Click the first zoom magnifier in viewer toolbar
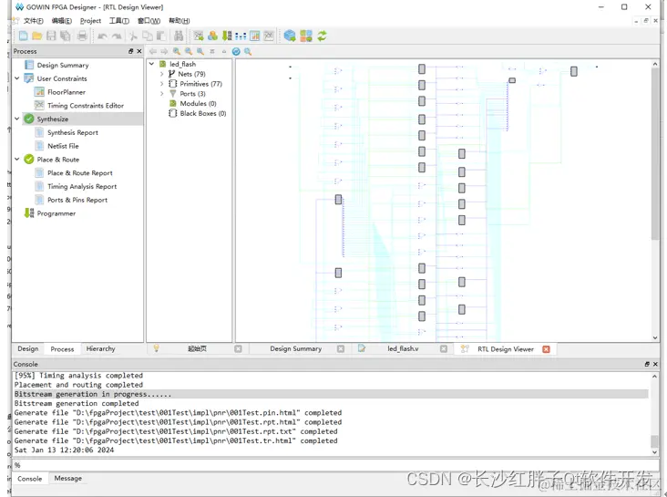Viewport: 667px width, 497px height. tap(177, 52)
